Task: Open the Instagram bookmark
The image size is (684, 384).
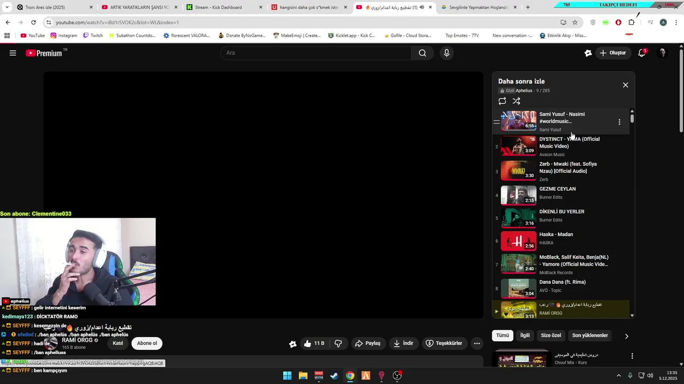Action: point(64,36)
